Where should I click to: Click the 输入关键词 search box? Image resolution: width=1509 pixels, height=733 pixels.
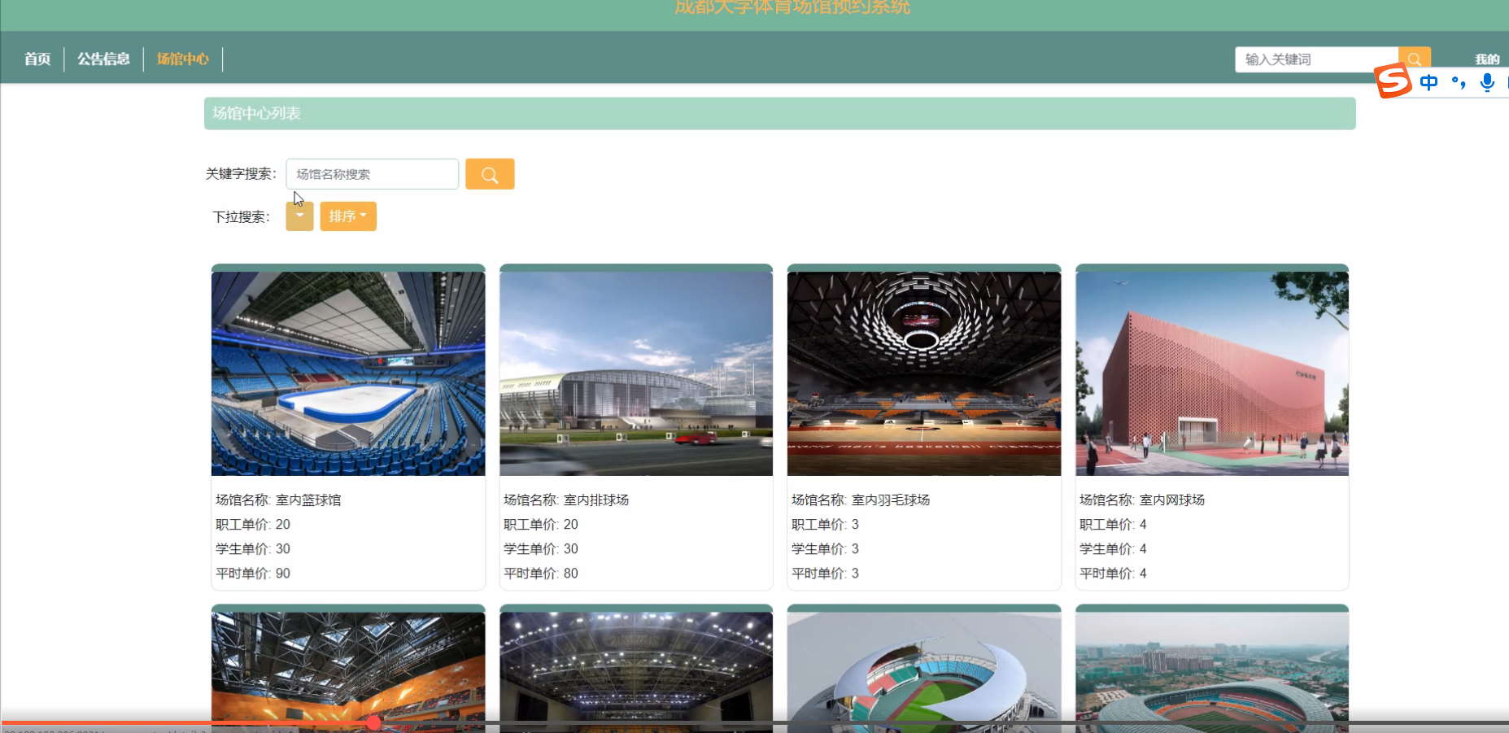click(1317, 59)
